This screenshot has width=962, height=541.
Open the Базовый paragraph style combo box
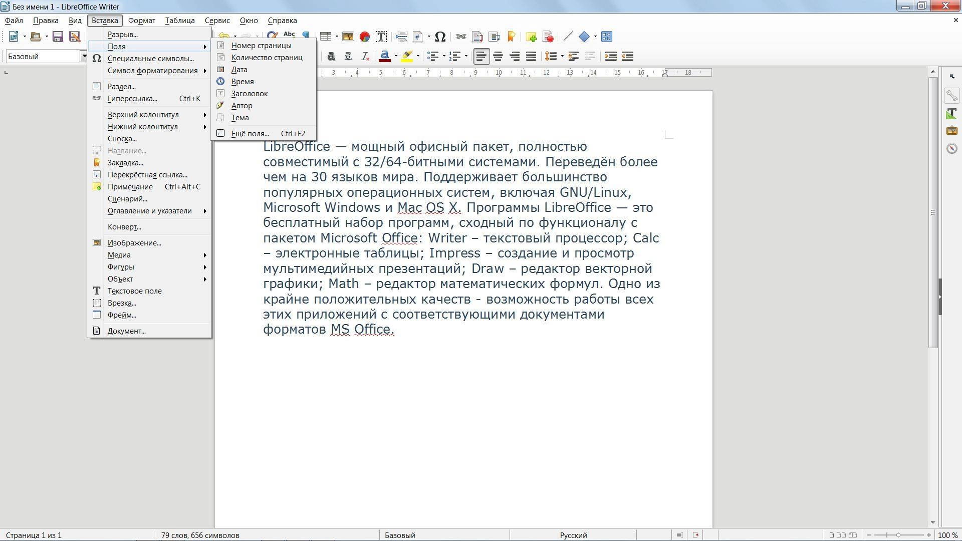(x=47, y=56)
